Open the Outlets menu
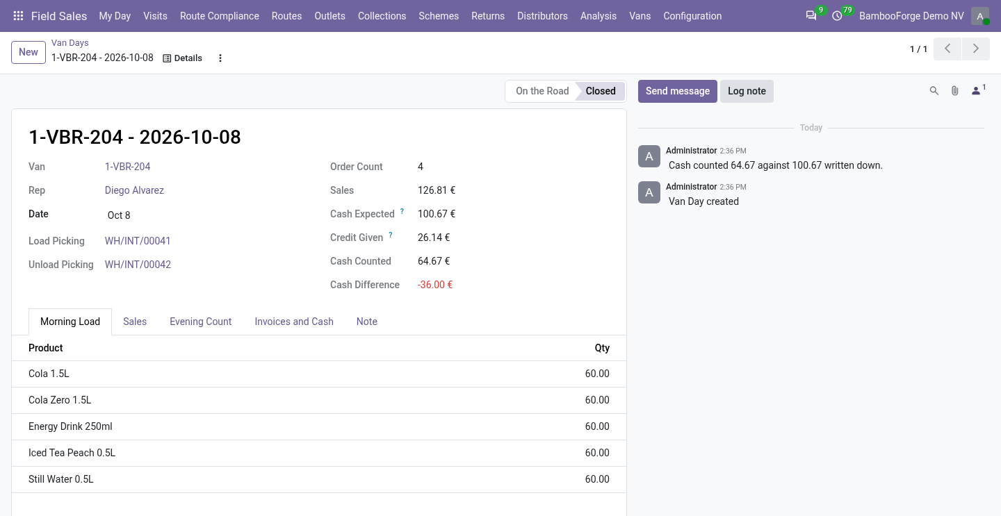This screenshot has width=1001, height=516. [330, 16]
